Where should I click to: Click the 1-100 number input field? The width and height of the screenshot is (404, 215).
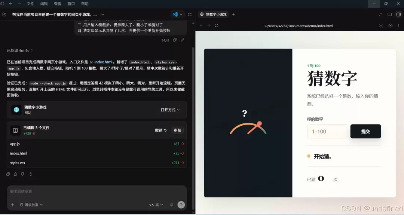tap(327, 131)
